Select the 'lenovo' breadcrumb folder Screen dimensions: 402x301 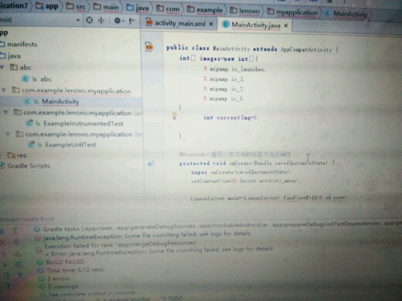coord(245,11)
